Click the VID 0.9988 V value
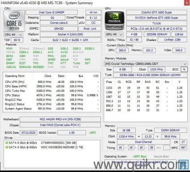Viewport: 190px width, 172px height. pyautogui.click(x=93, y=95)
